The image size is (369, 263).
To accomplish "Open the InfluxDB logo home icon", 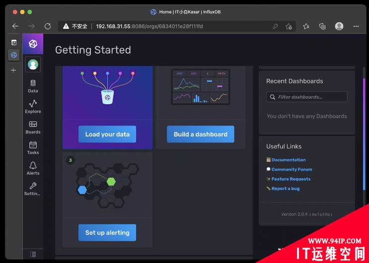I will click(33, 44).
